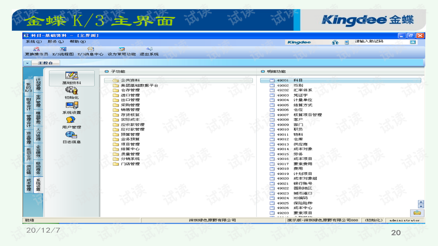This screenshot has width=438, height=246.
Task: Click the 出口管理 folder icon
Action: 115,100
